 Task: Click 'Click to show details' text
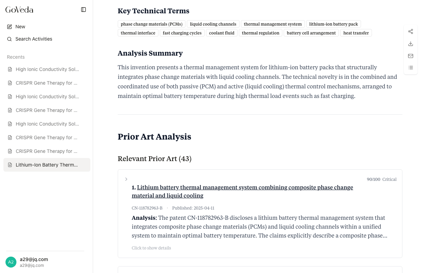point(151,248)
